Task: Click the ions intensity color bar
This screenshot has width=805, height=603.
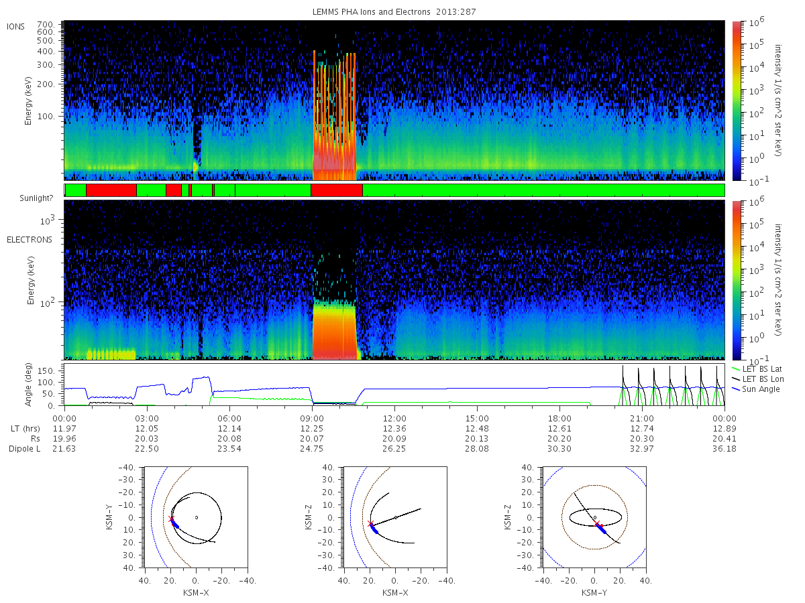Action: tap(737, 100)
